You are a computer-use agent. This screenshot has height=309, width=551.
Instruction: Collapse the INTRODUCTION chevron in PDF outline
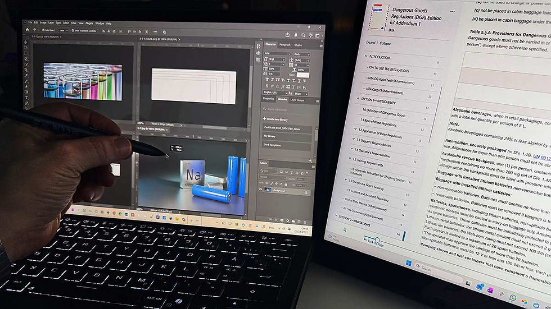(366, 56)
